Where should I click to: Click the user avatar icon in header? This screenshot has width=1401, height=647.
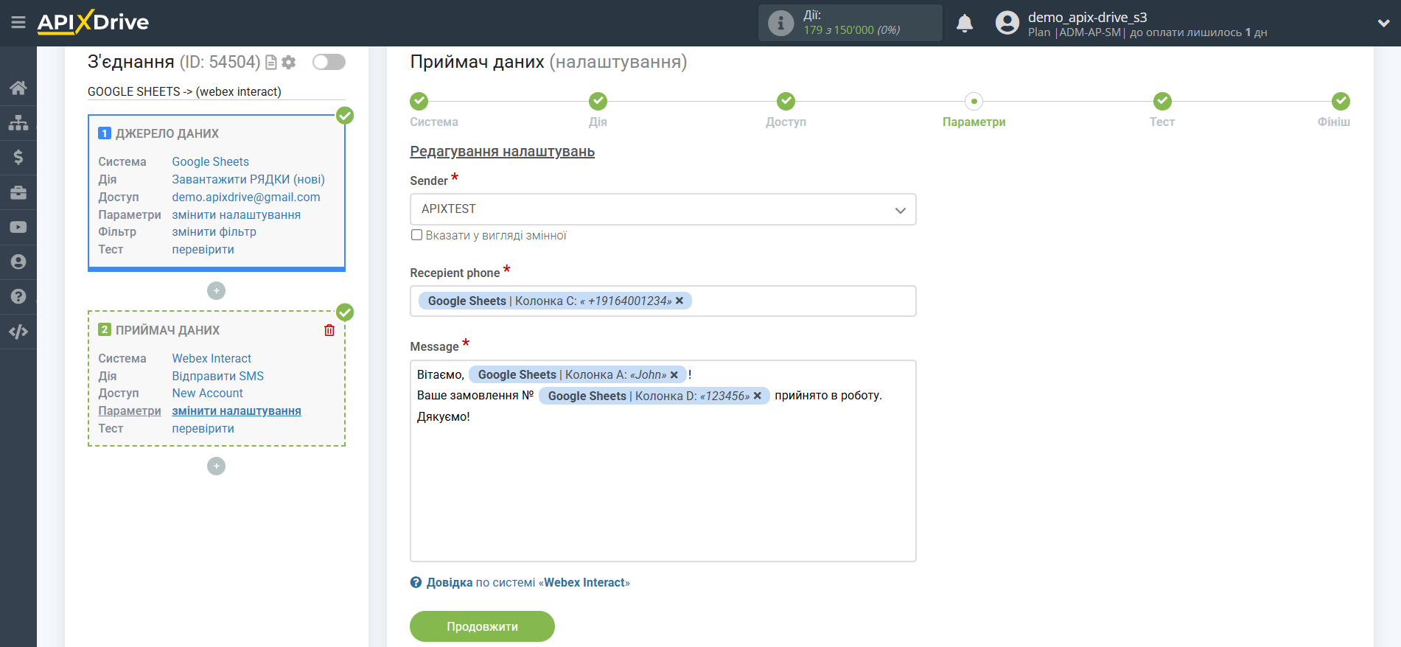coord(1007,23)
